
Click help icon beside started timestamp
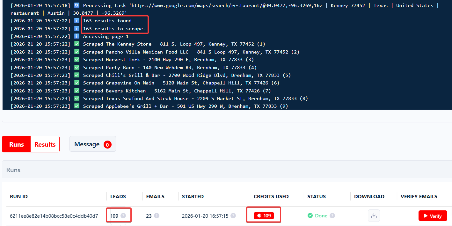click(x=233, y=216)
